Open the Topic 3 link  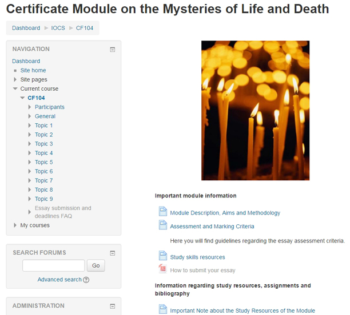pos(43,144)
